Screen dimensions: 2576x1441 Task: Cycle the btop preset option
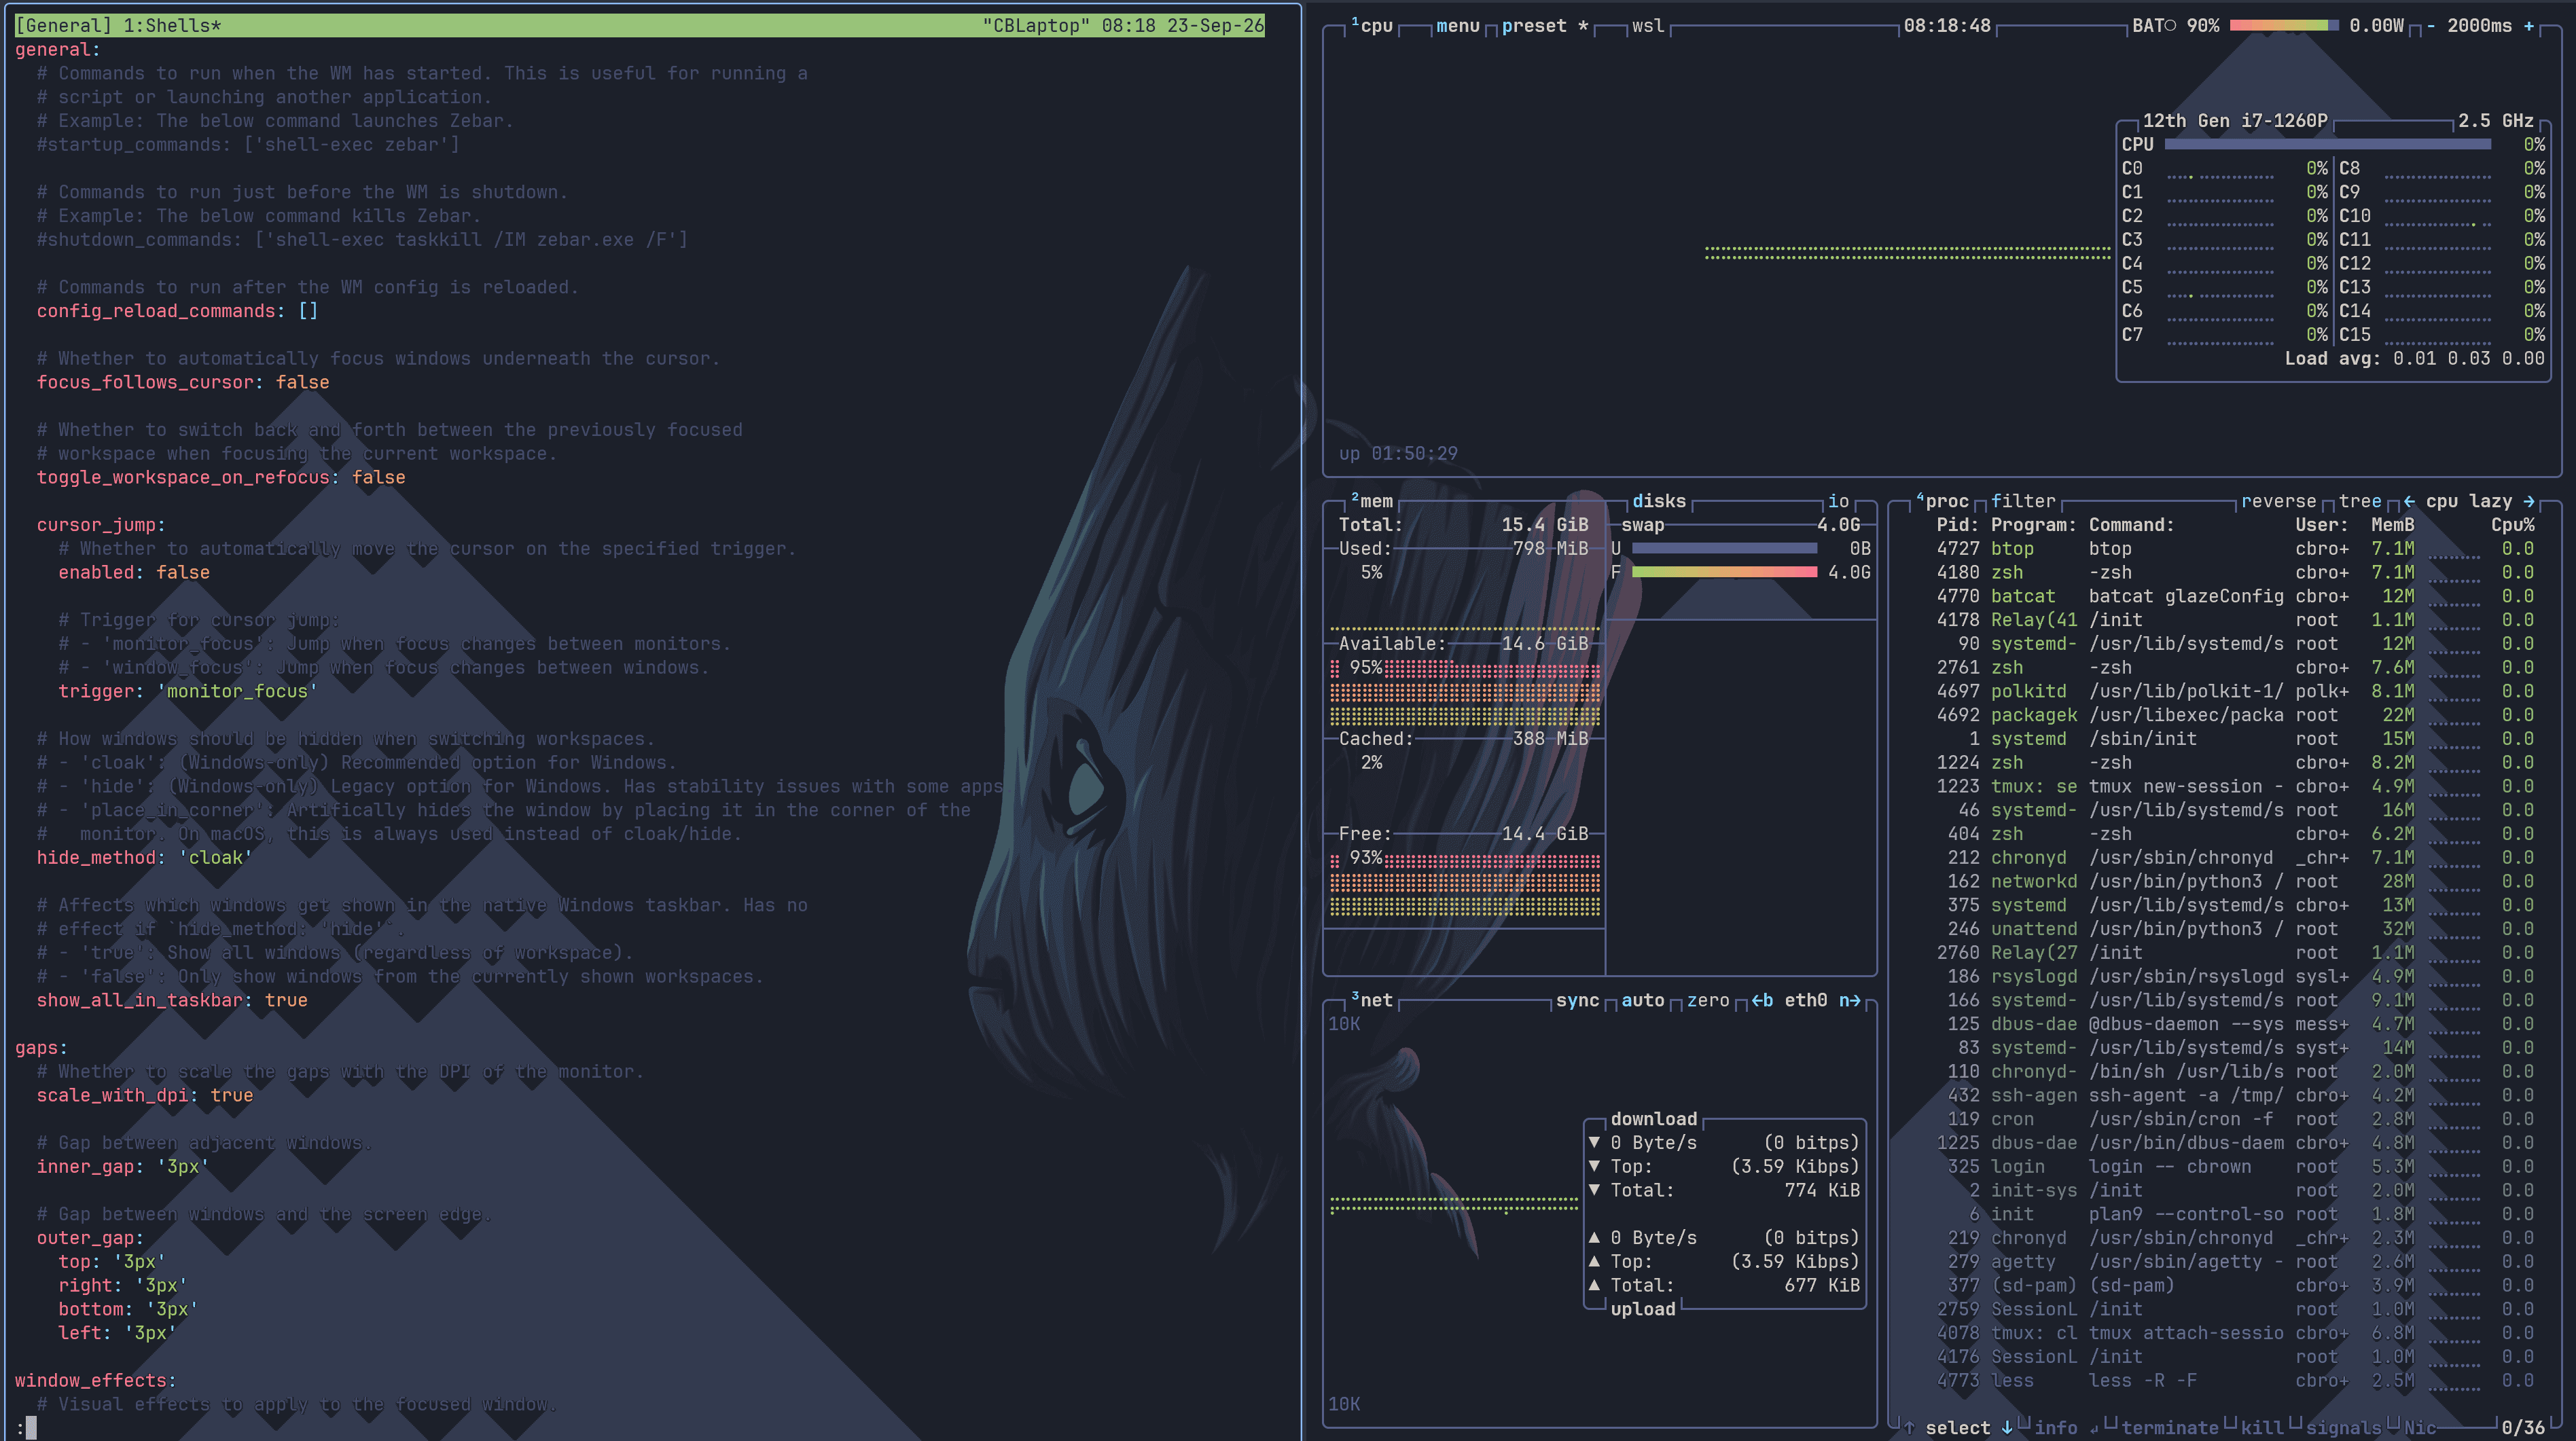[1544, 26]
